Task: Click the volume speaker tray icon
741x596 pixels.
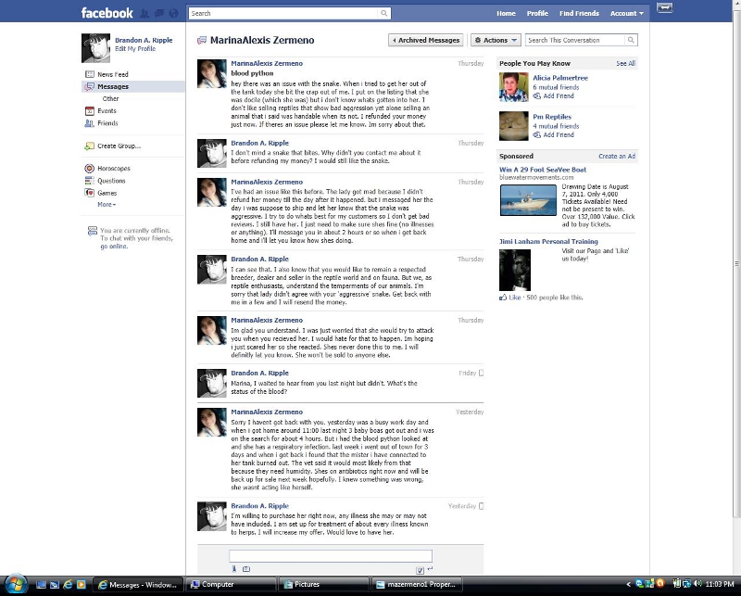Action: [x=697, y=584]
